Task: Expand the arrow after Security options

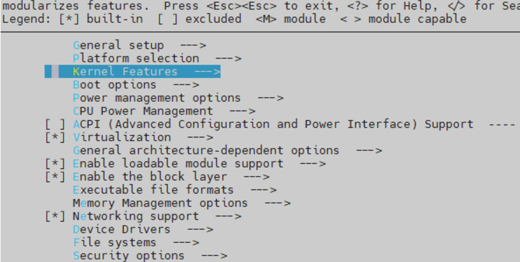Action: point(214,256)
